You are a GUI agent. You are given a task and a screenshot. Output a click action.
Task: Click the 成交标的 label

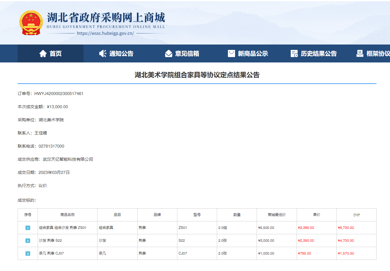(x=27, y=200)
